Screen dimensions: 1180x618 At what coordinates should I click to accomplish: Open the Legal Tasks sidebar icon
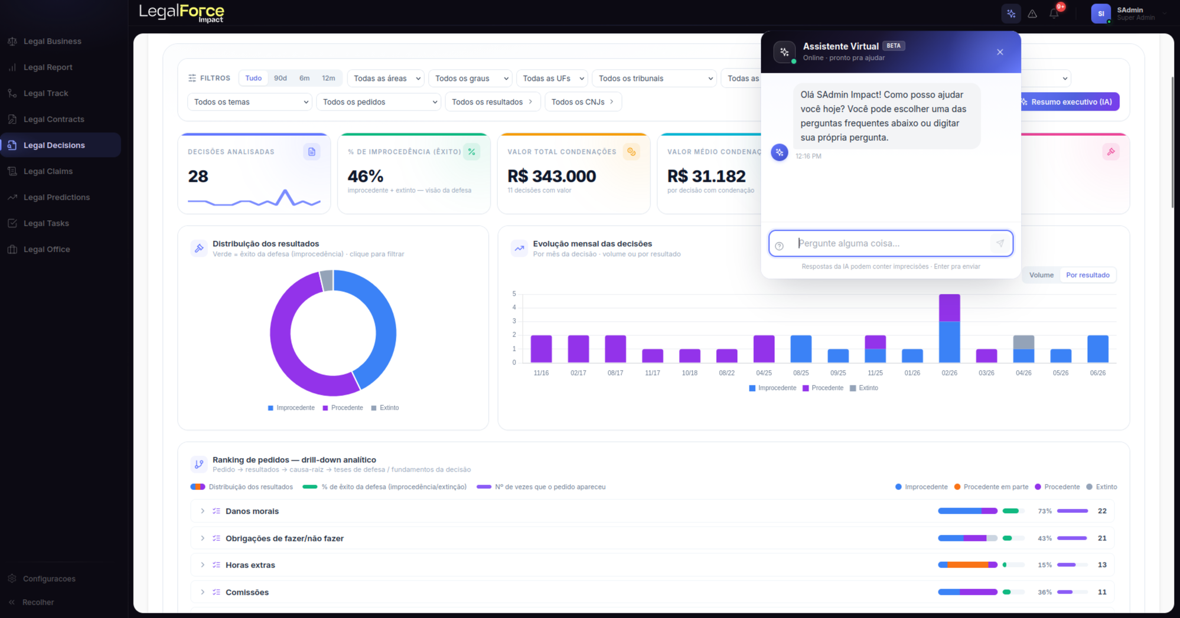pos(12,223)
